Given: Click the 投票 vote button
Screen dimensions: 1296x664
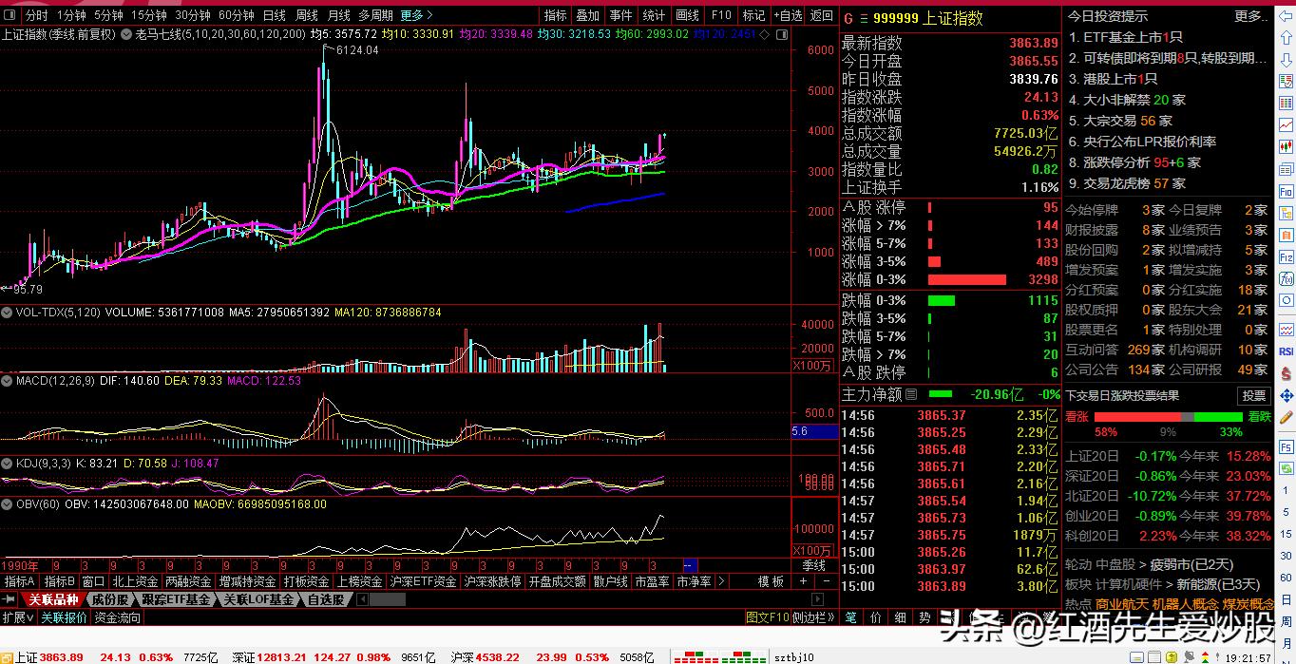Looking at the screenshot, I should click(x=1253, y=396).
